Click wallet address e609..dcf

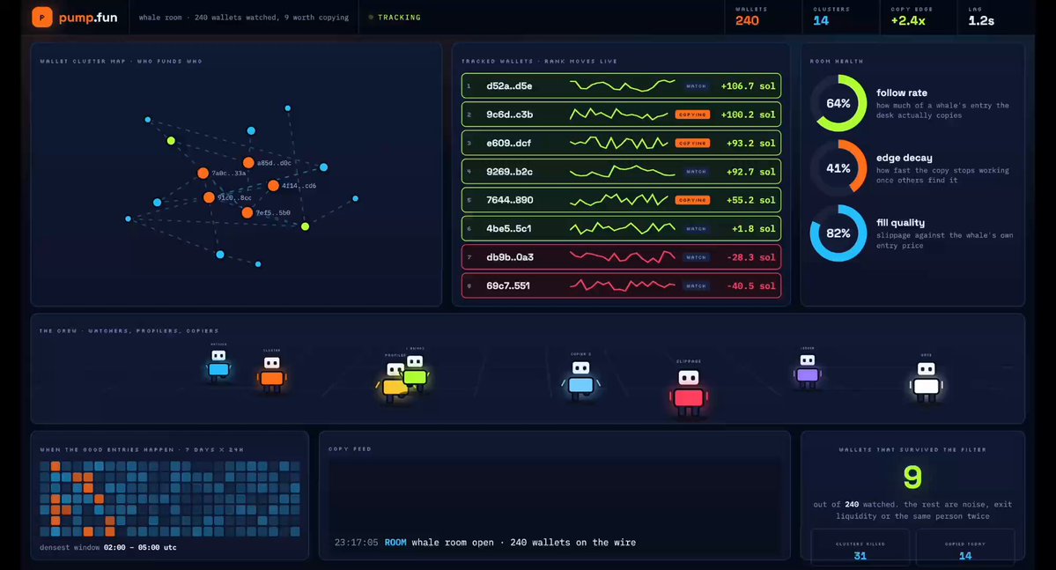508,143
